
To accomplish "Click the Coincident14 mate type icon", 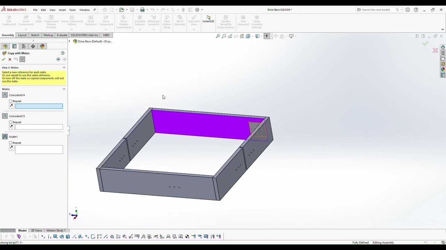I will pyautogui.click(x=5, y=95).
